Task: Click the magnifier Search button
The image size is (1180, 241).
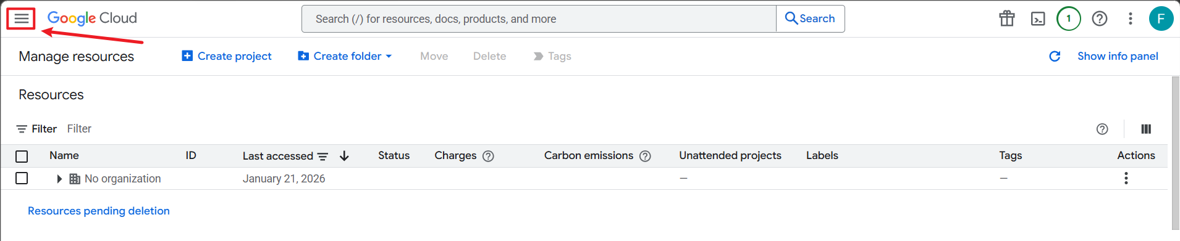Action: point(810,18)
